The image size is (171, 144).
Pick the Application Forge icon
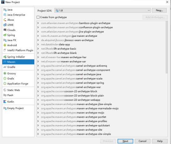(x=5, y=84)
